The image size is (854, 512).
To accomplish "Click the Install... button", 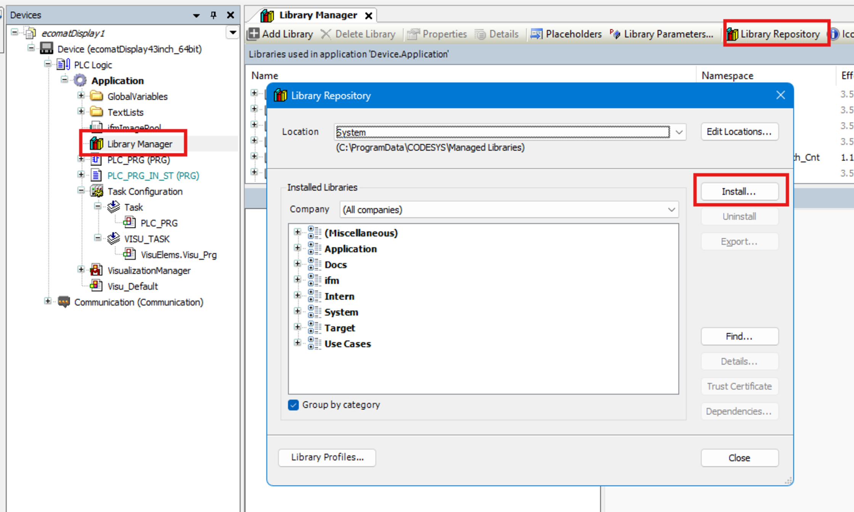I will [x=739, y=191].
